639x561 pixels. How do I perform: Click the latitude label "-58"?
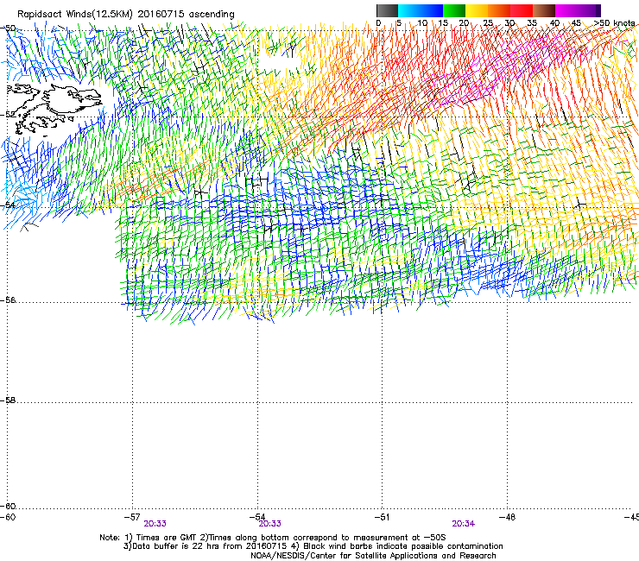pos(8,400)
